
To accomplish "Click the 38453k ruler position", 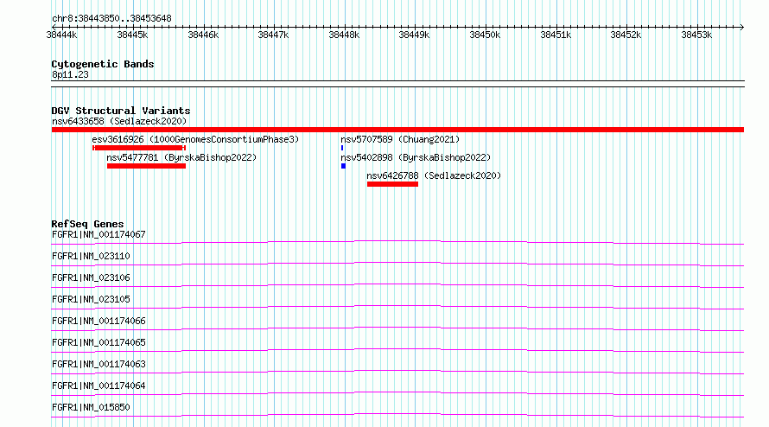I will click(696, 35).
